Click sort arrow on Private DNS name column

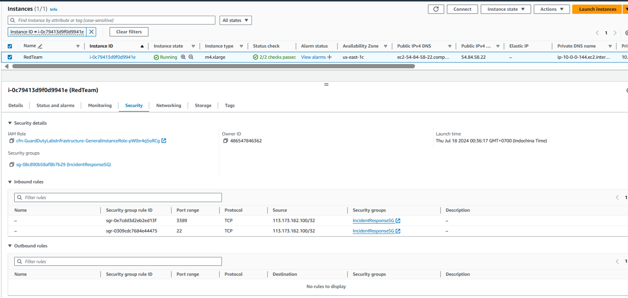(x=610, y=46)
